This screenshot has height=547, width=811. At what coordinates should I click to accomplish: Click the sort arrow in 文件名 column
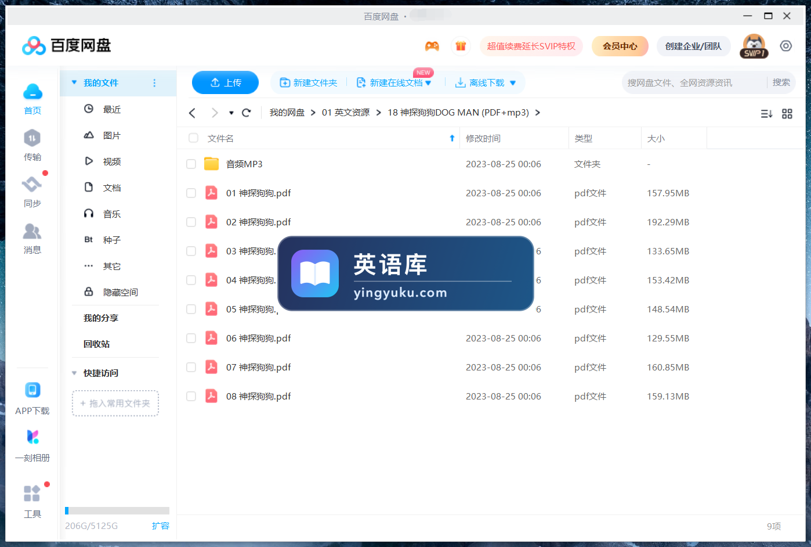(x=452, y=138)
